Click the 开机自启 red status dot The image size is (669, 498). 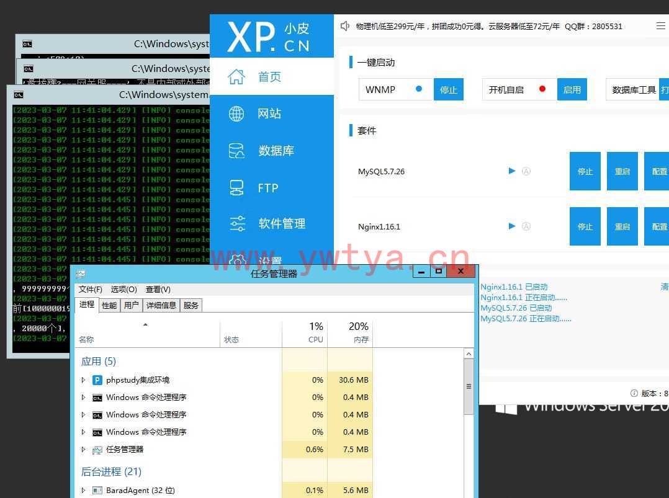click(x=542, y=89)
